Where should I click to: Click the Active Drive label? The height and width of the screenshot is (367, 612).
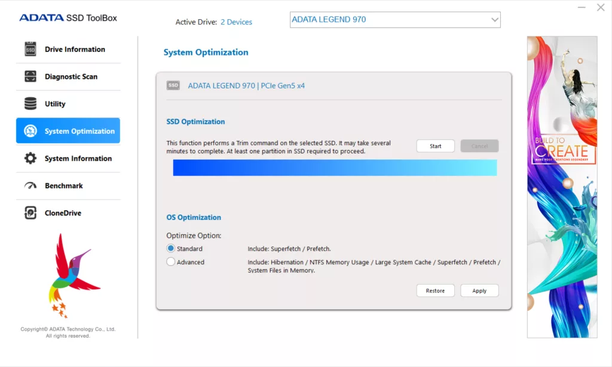(196, 22)
